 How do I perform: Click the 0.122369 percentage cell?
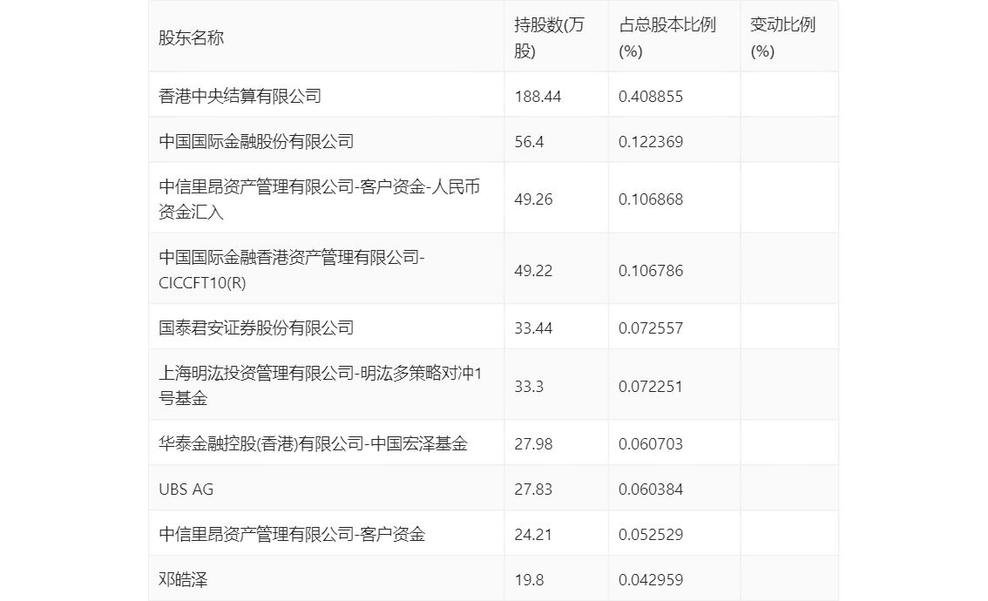coord(650,142)
